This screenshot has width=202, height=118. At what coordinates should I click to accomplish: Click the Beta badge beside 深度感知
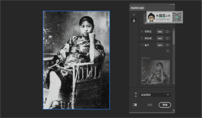pyautogui.click(x=160, y=38)
